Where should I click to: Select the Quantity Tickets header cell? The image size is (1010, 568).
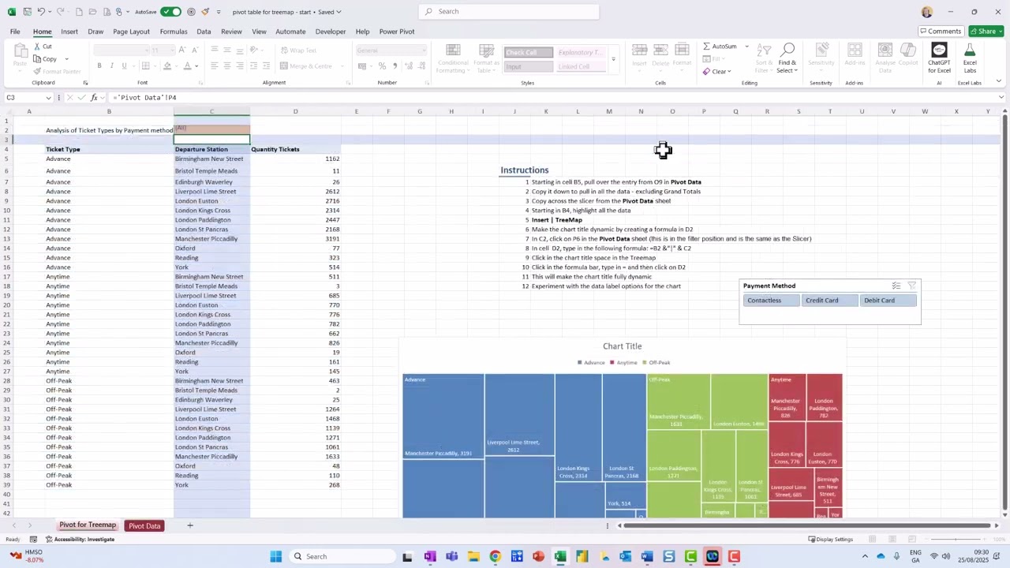pyautogui.click(x=295, y=149)
